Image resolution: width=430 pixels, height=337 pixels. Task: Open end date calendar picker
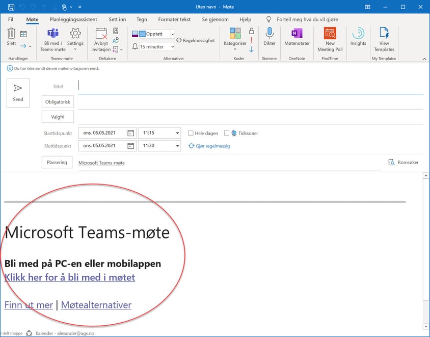[x=131, y=146]
